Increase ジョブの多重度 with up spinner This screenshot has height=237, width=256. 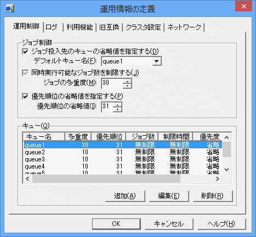pyautogui.click(x=127, y=81)
